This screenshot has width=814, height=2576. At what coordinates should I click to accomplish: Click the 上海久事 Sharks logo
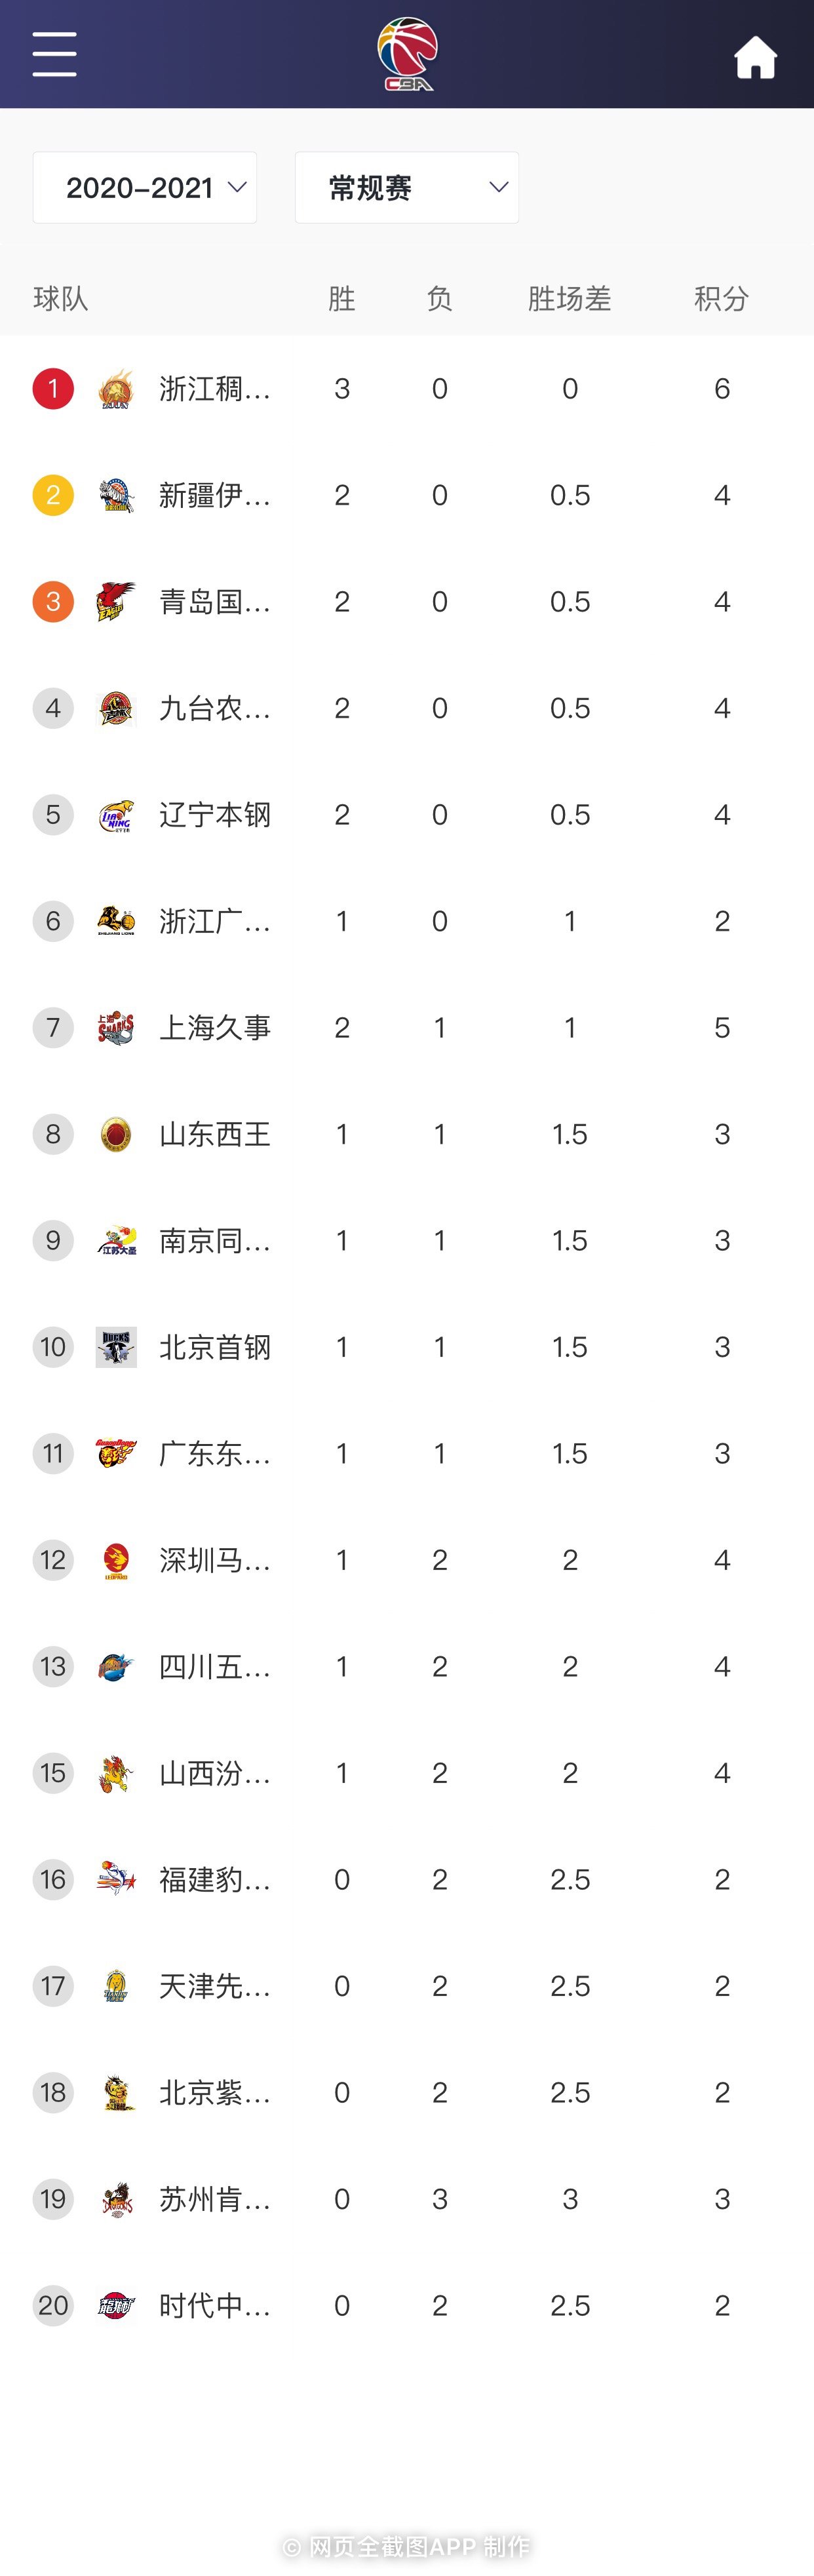(116, 1028)
